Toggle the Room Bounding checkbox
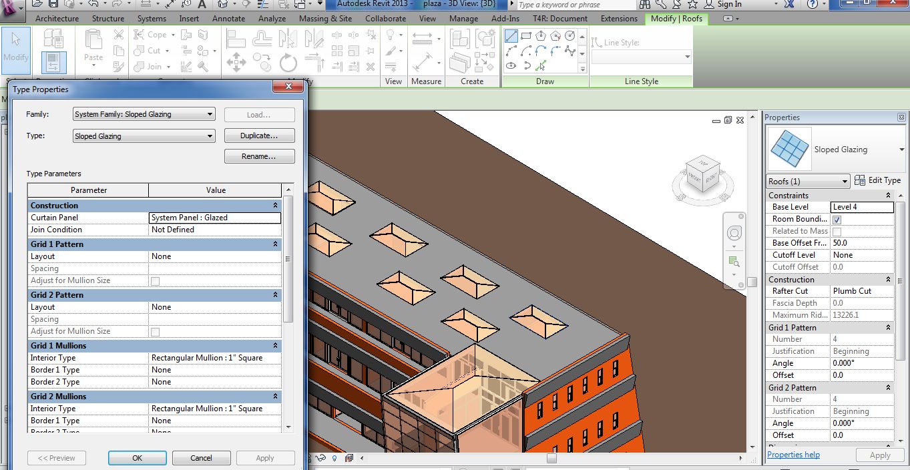This screenshot has height=470, width=910. tap(837, 220)
